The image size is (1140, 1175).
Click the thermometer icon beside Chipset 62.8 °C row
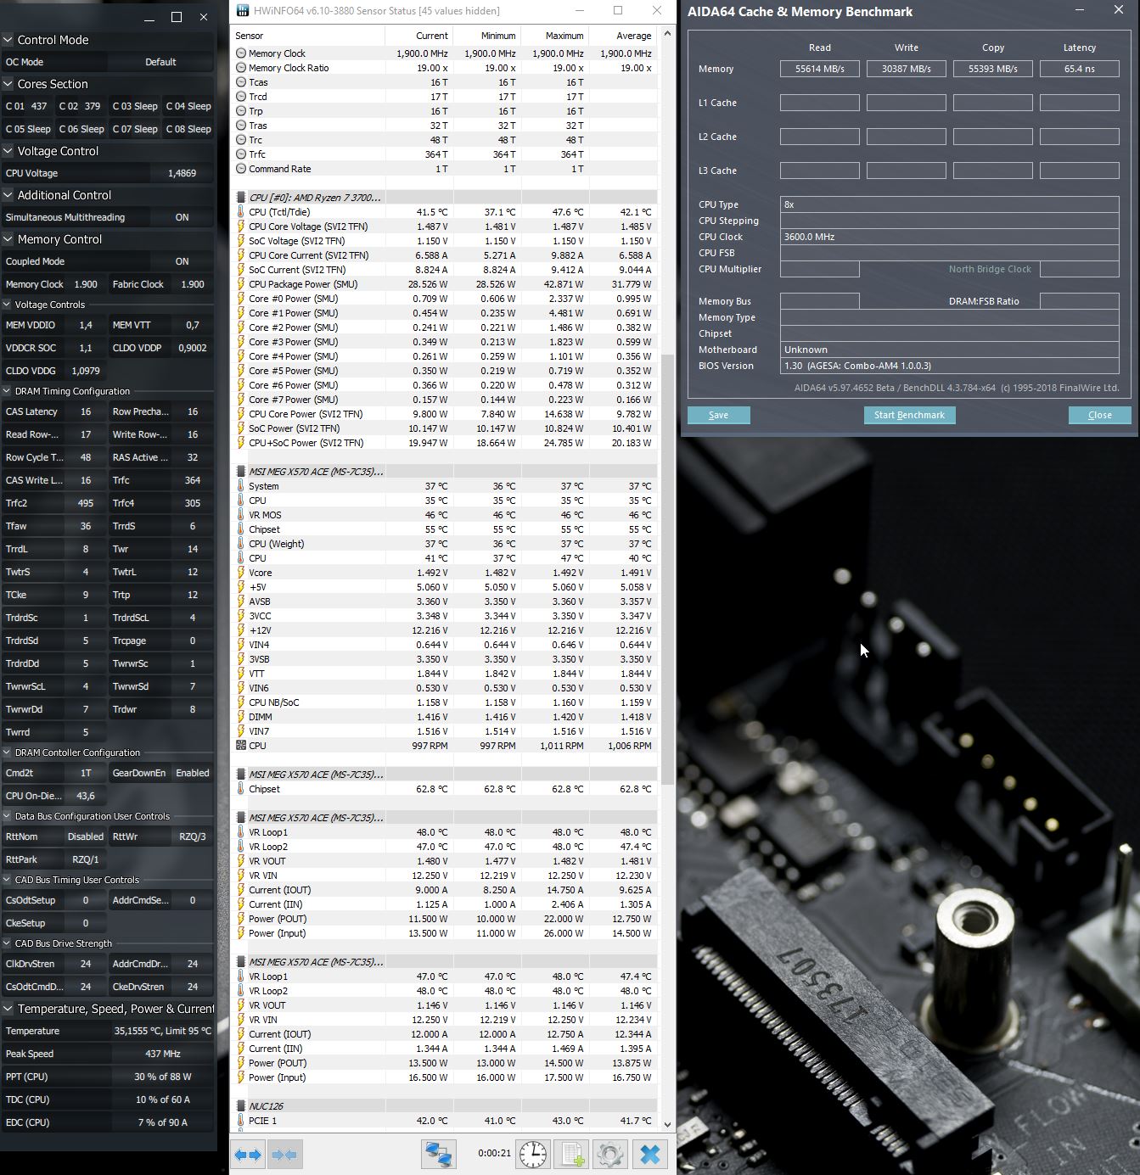241,789
